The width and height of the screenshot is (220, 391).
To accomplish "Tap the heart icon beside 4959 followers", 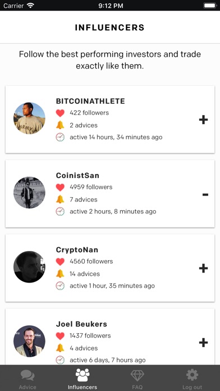I will click(x=60, y=187).
